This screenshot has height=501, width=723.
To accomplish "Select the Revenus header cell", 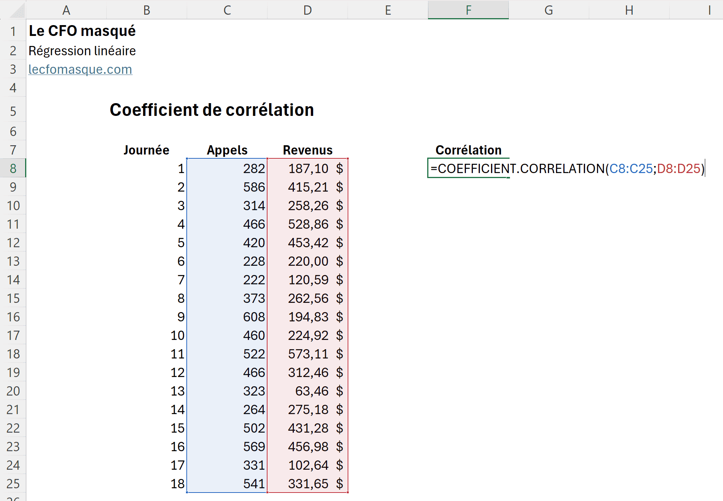I will pyautogui.click(x=307, y=150).
